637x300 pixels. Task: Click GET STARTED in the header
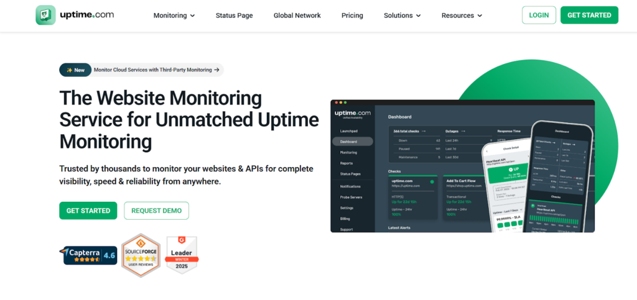tap(589, 15)
